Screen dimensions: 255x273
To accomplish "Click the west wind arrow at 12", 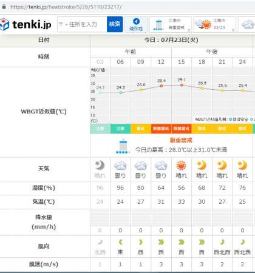I will 161,242.
